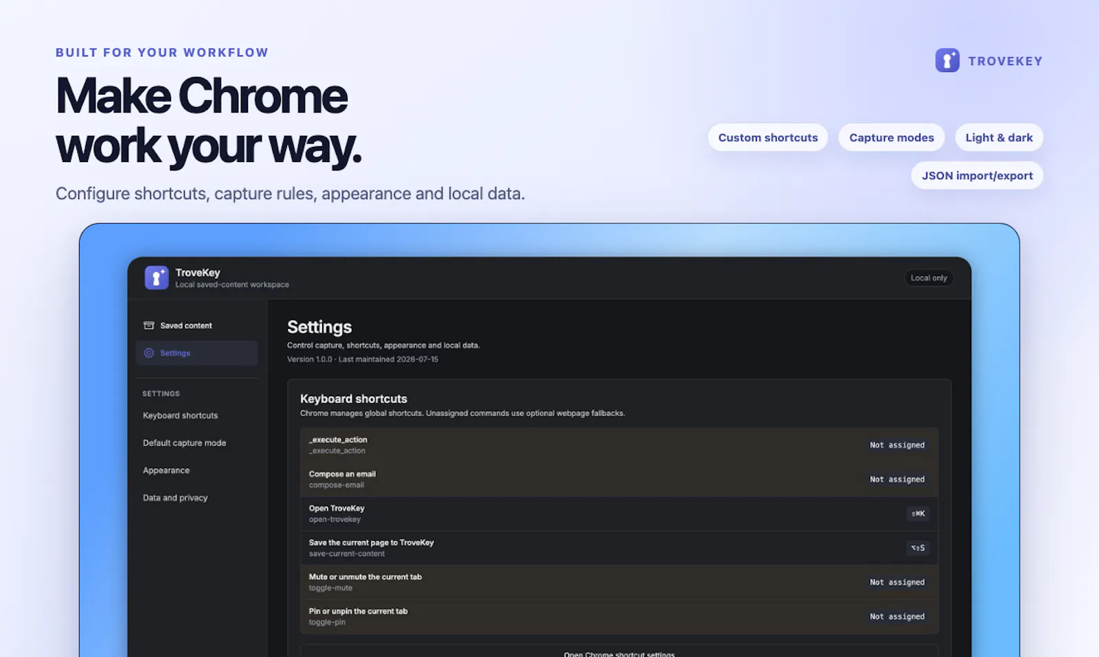Click the Make Chrome work your way headline
The height and width of the screenshot is (657, 1099).
coord(208,121)
